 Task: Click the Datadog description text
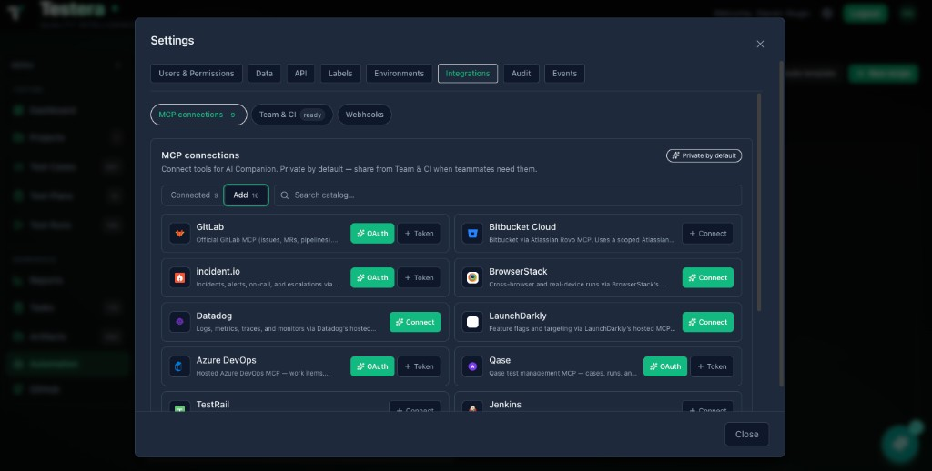click(x=286, y=329)
